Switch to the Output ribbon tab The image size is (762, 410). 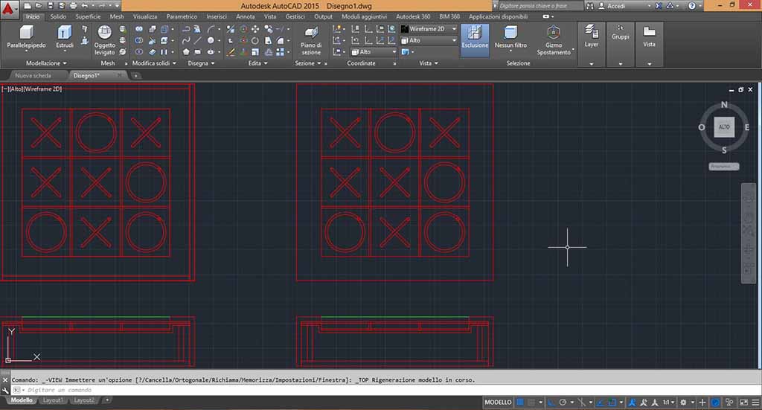point(323,16)
